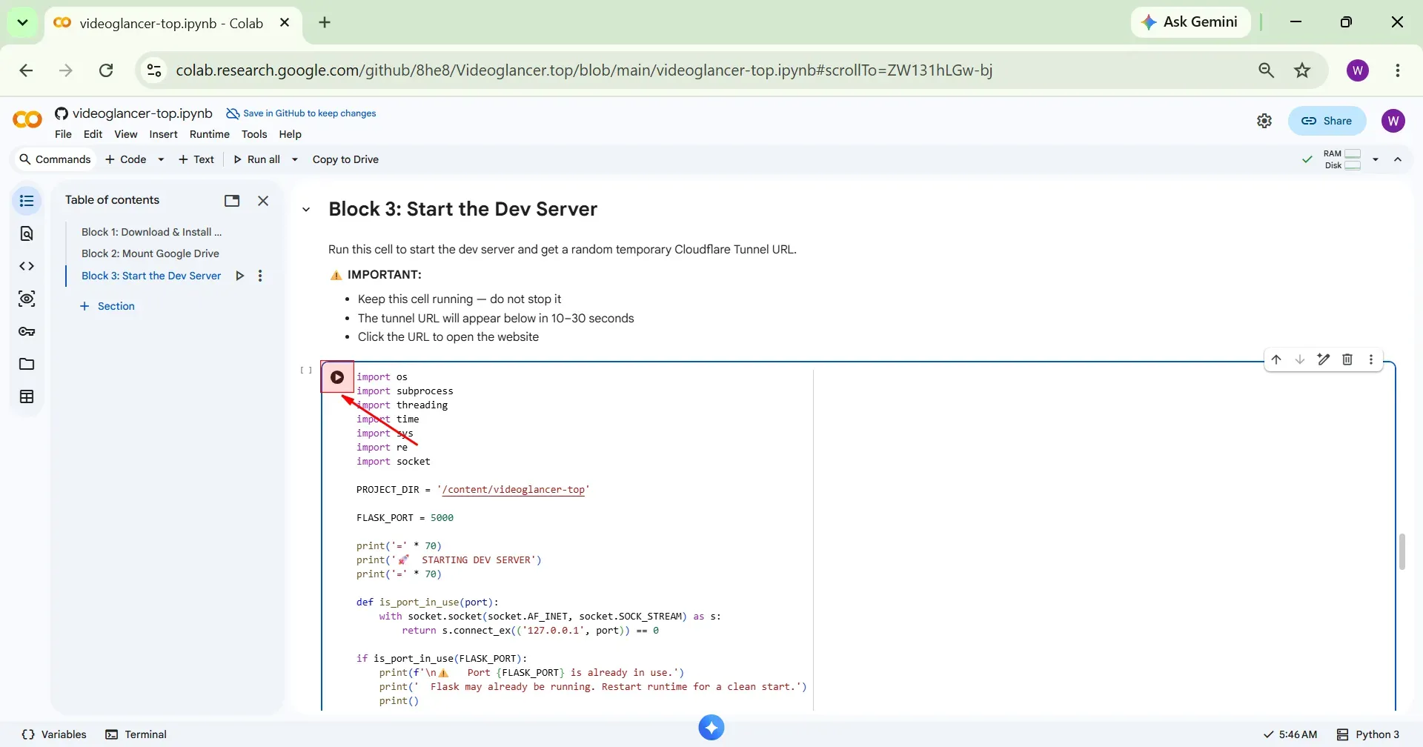The height and width of the screenshot is (747, 1423).
Task: Collapse the Block 3 section heading
Action: 306,210
